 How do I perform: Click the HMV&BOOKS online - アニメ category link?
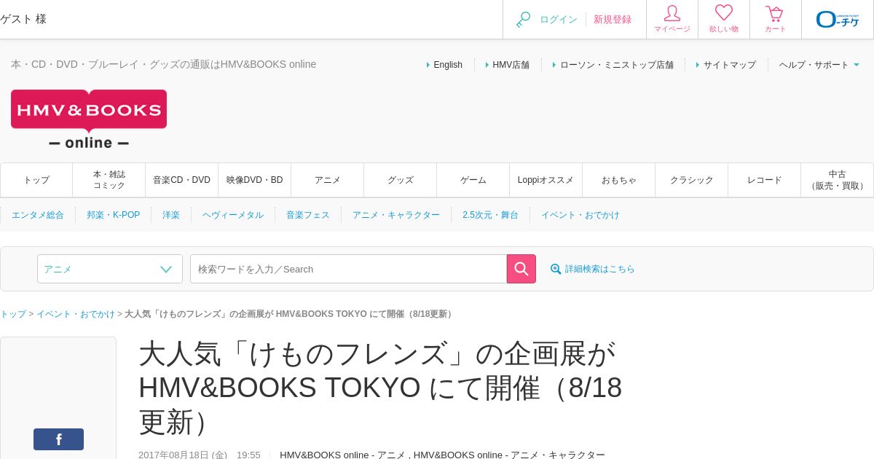pos(342,455)
